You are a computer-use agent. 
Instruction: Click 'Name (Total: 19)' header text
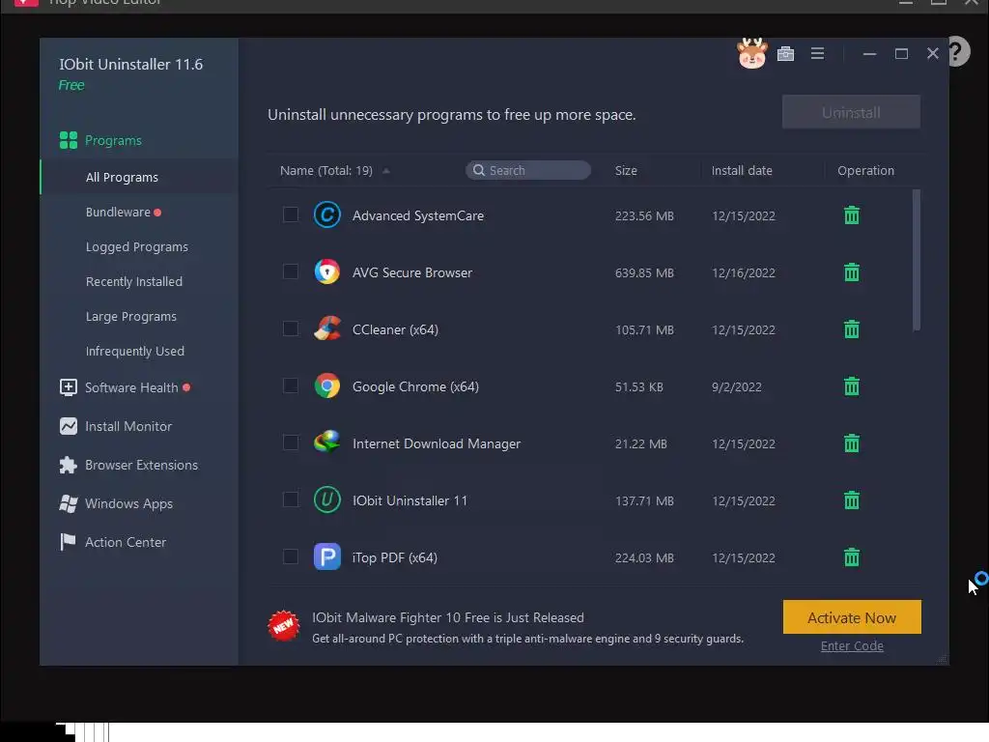click(326, 170)
